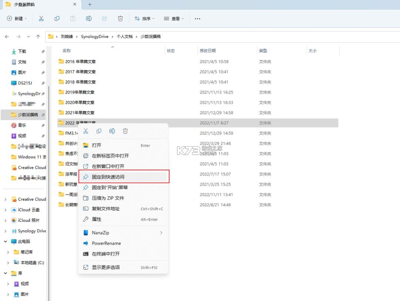Sort by the 修改日期 column header
This screenshot has width=400, height=301.
click(x=208, y=50)
